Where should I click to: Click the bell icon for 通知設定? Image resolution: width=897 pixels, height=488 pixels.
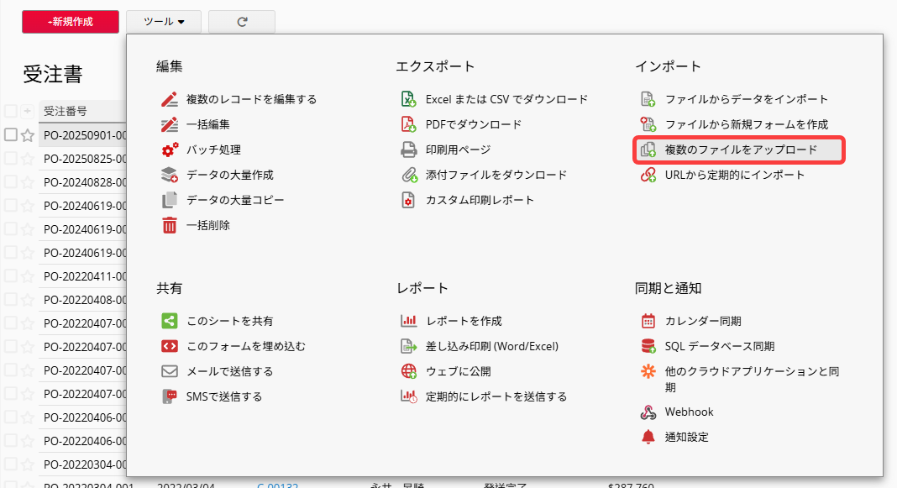click(648, 437)
